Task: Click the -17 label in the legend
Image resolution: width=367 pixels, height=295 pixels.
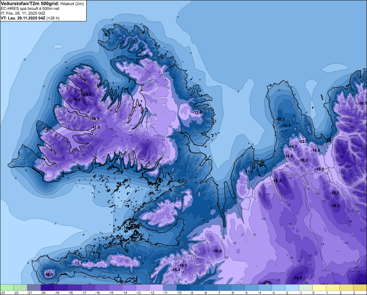Action: point(84,293)
